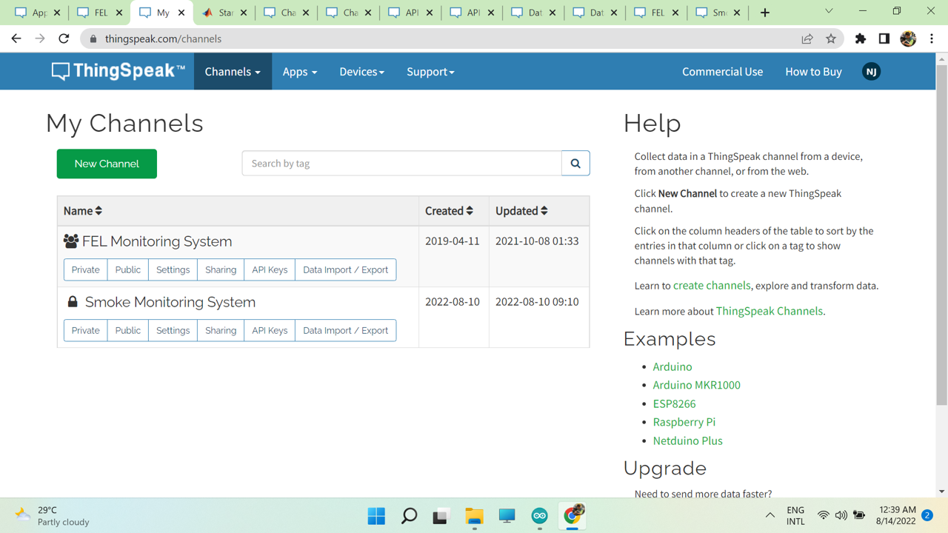Image resolution: width=948 pixels, height=533 pixels.
Task: Sort channels by Name column
Action: point(83,211)
